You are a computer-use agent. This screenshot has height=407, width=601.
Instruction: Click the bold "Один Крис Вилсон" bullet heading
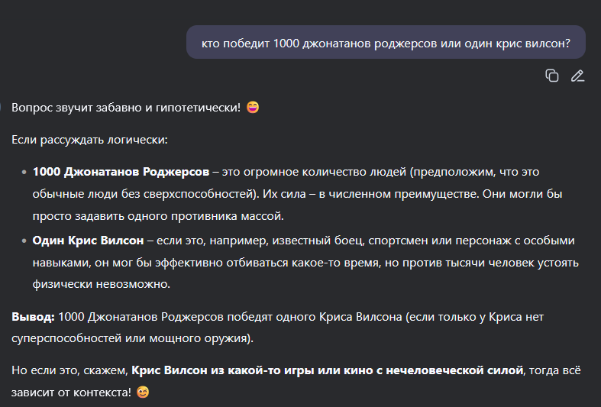88,241
